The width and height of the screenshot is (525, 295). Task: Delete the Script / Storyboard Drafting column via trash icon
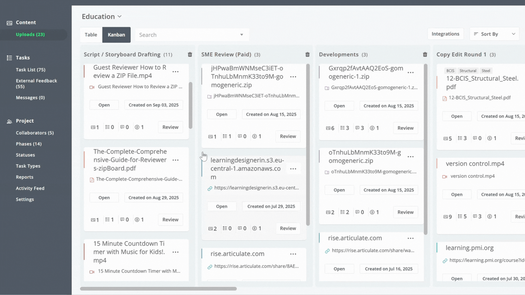click(190, 54)
